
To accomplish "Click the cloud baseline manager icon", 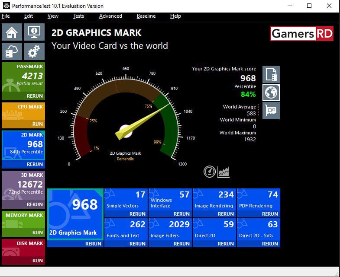I will click(12, 52).
